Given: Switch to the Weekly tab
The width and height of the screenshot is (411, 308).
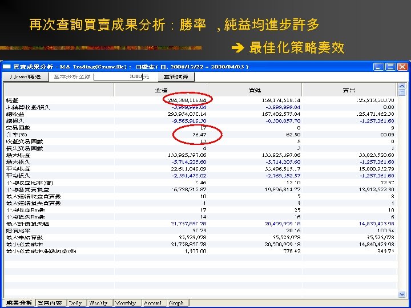Looking at the screenshot, I should pyautogui.click(x=100, y=303).
